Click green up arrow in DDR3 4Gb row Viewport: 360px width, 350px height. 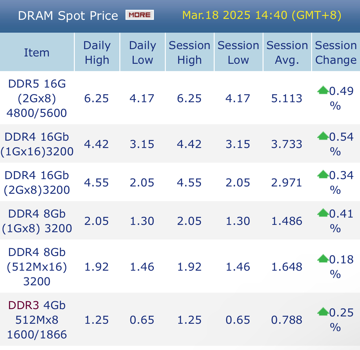[x=323, y=312]
